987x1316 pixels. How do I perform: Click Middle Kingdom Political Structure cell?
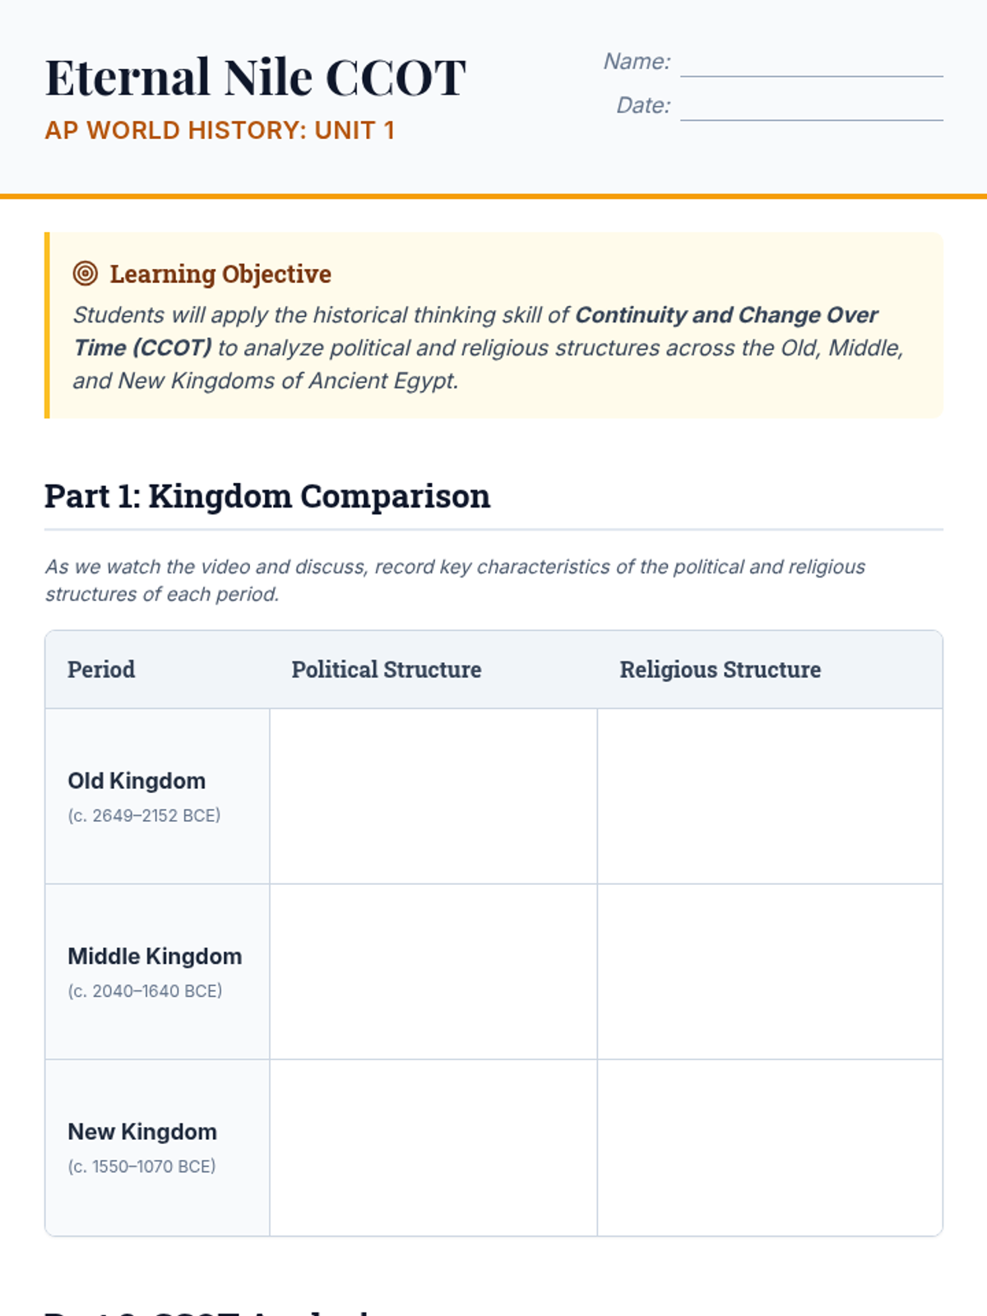433,971
